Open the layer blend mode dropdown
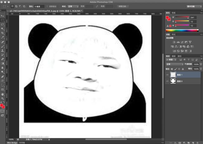203x144 pixels. click(x=175, y=64)
